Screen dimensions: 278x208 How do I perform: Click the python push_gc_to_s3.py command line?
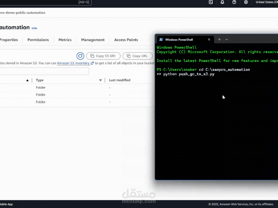click(189, 74)
